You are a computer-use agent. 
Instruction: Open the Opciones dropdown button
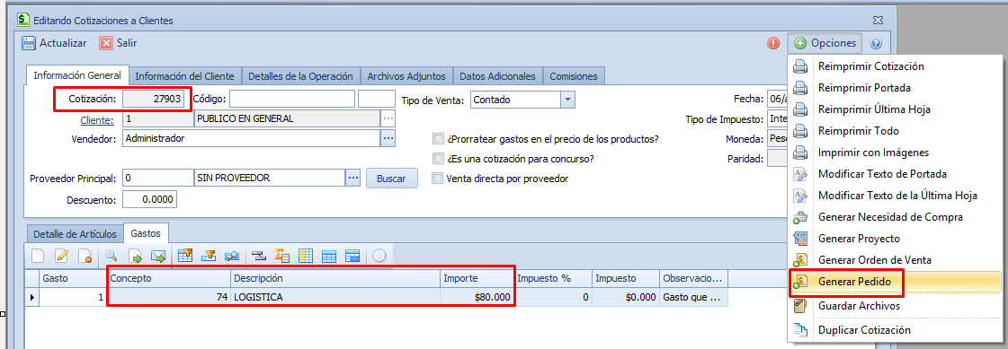point(825,43)
